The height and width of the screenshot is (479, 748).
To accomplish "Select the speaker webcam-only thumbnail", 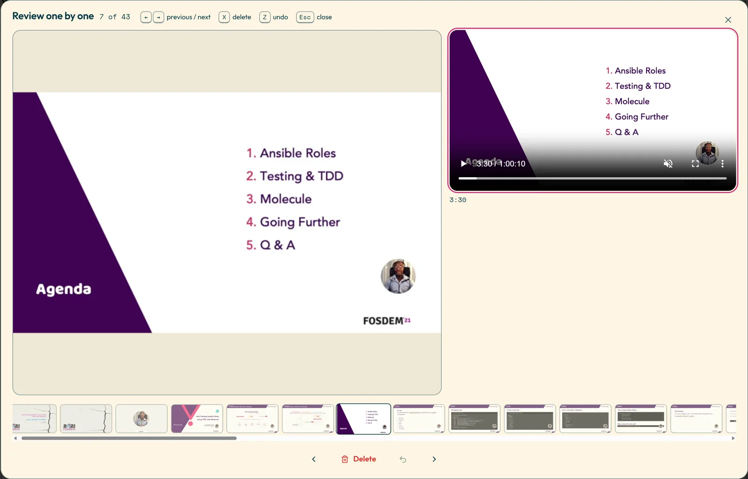I will (141, 419).
